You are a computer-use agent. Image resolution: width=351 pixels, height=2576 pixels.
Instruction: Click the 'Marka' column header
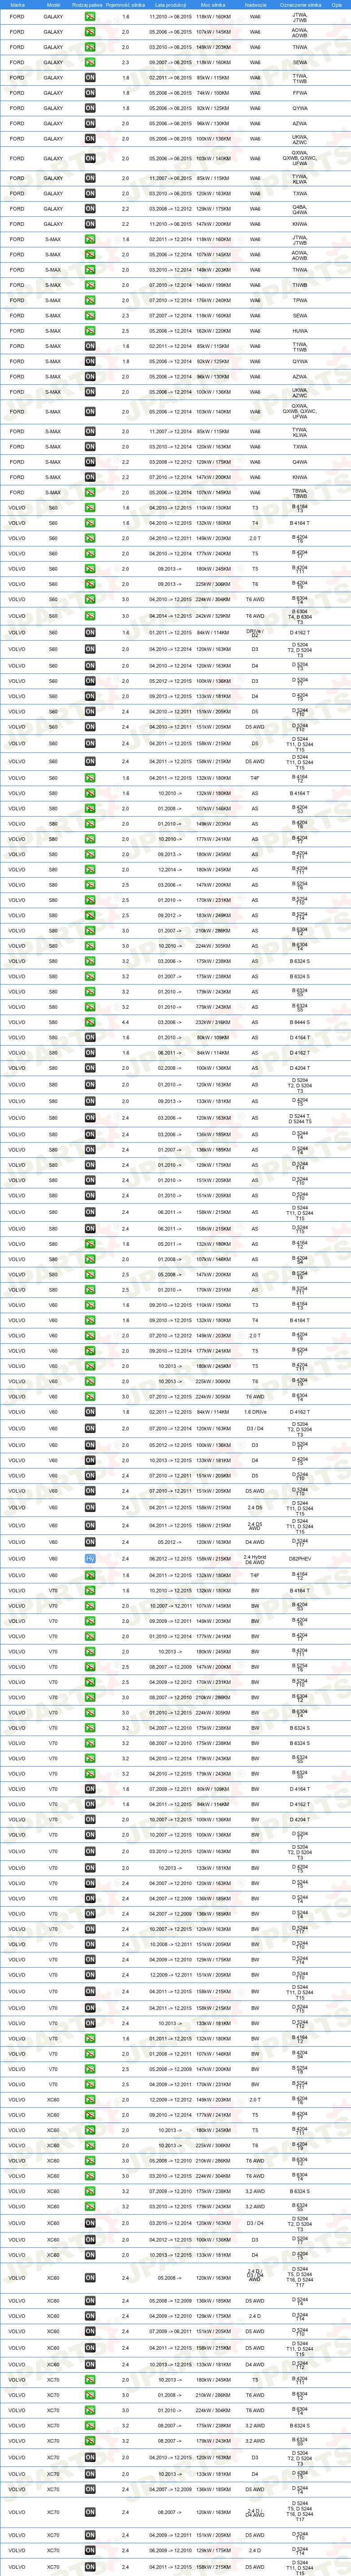pyautogui.click(x=17, y=5)
